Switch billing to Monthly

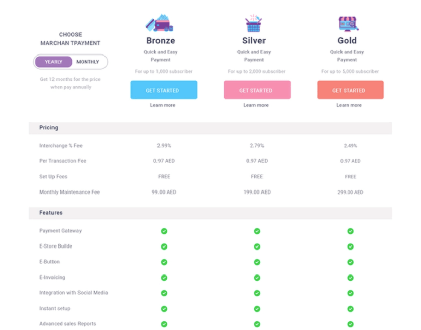[89, 62]
